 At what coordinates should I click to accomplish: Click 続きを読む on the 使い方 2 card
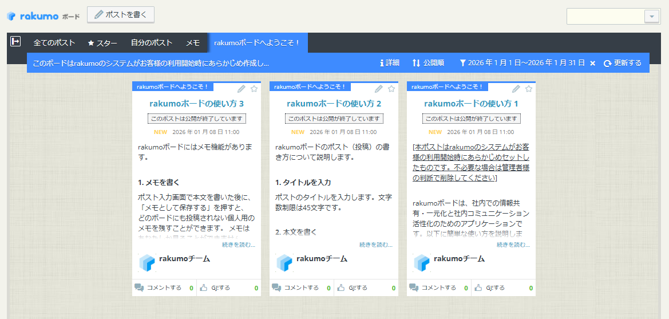[376, 245]
